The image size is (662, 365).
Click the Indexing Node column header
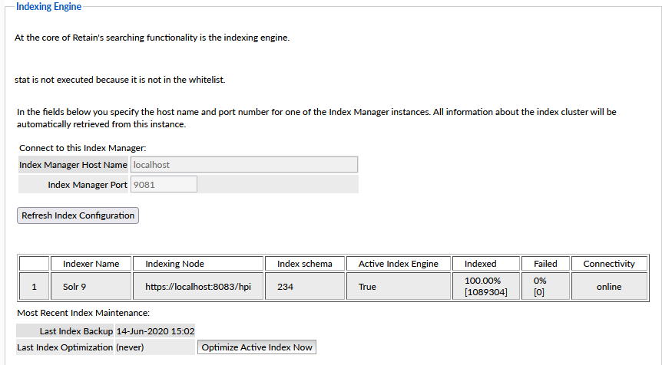tap(174, 264)
